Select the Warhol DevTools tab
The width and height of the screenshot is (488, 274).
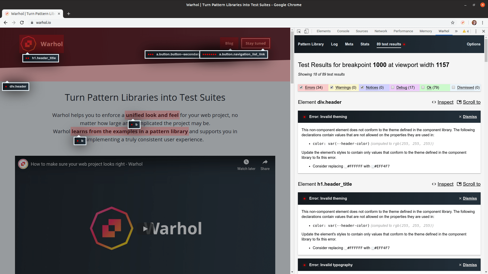pyautogui.click(x=444, y=31)
